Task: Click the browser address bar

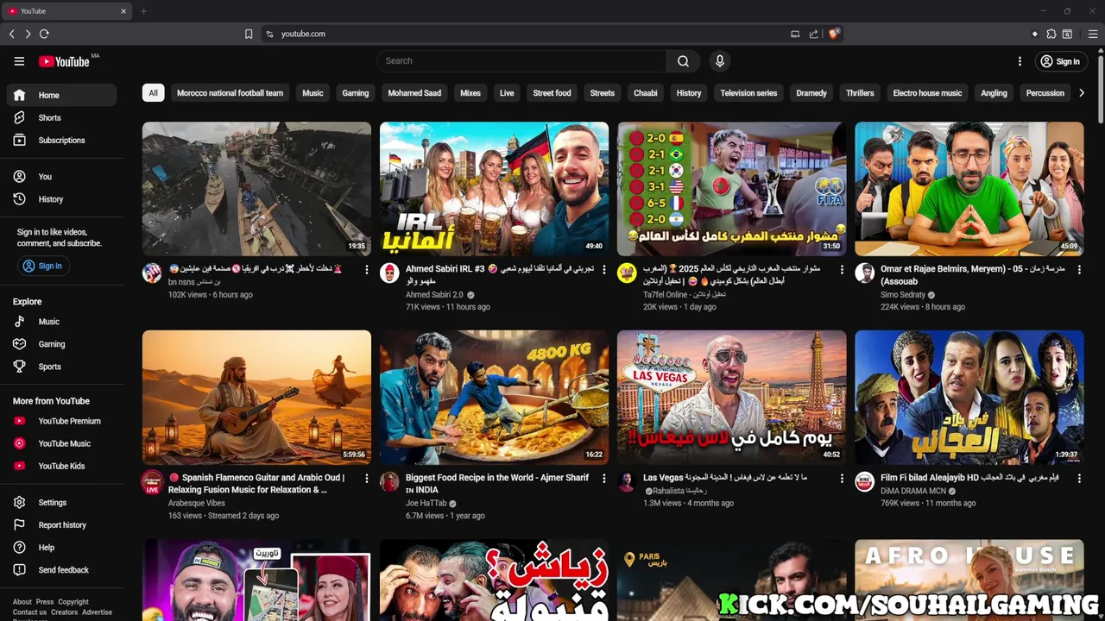Action: (527, 34)
